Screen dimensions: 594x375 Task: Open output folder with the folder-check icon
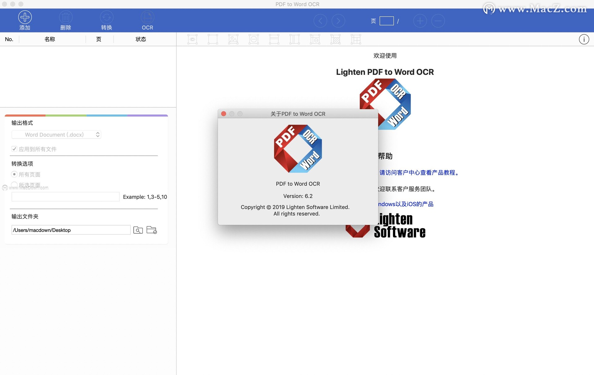[x=152, y=230]
